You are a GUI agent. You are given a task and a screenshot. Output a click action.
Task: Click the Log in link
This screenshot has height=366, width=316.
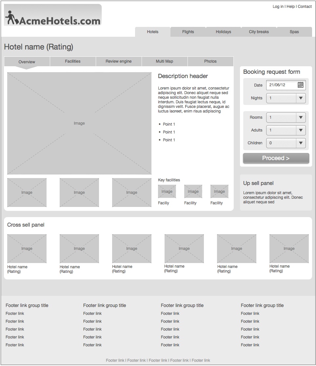pyautogui.click(x=278, y=6)
